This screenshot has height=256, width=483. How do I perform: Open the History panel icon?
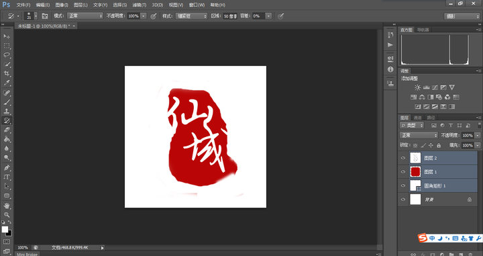coord(390,35)
